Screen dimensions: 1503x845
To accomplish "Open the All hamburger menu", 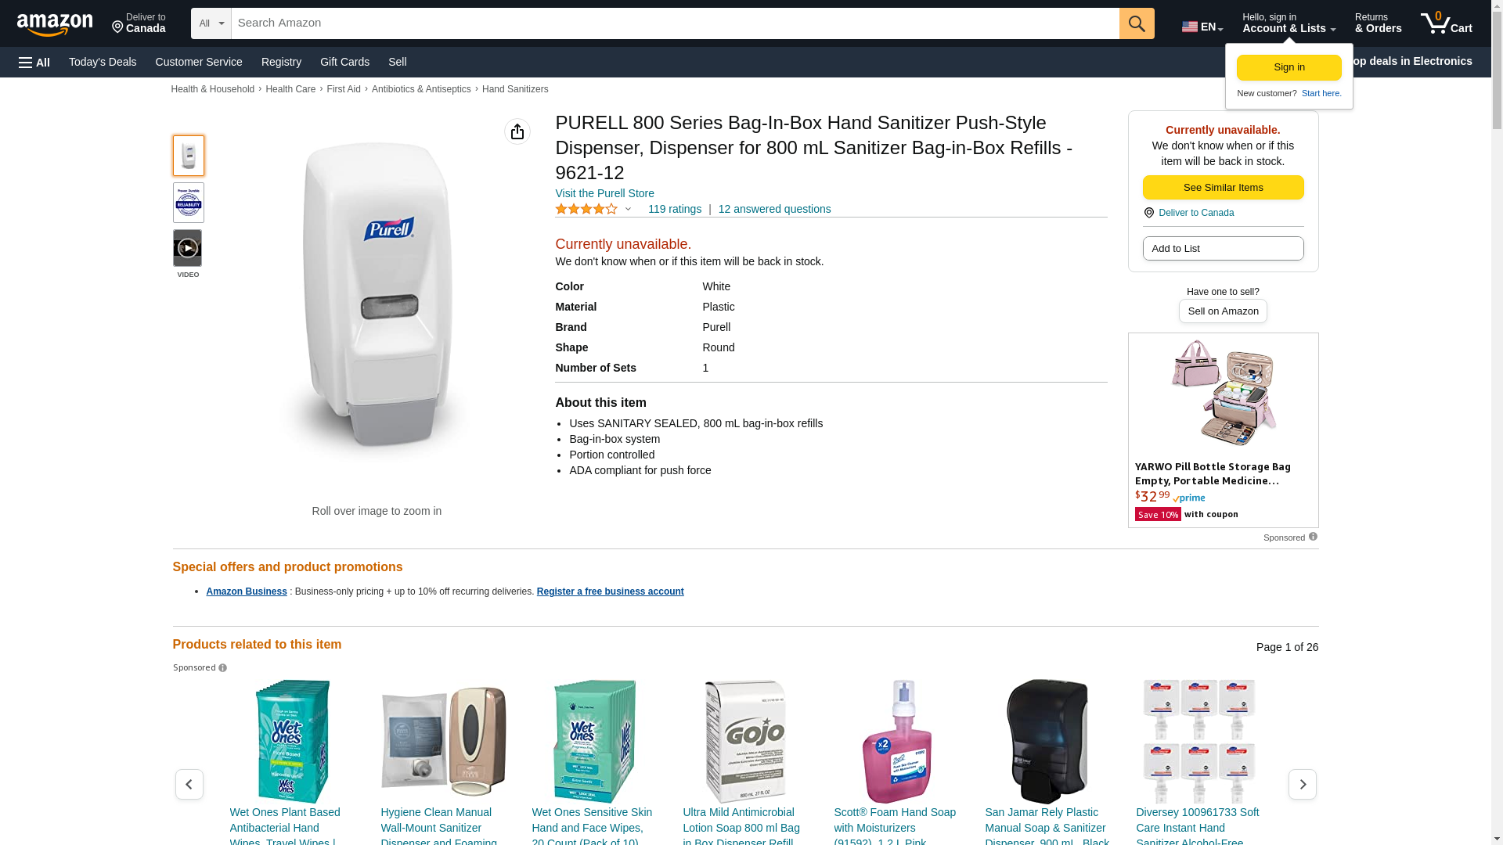I will [34, 62].
